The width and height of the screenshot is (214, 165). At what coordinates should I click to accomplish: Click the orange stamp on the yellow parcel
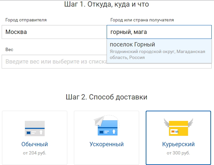173,132
